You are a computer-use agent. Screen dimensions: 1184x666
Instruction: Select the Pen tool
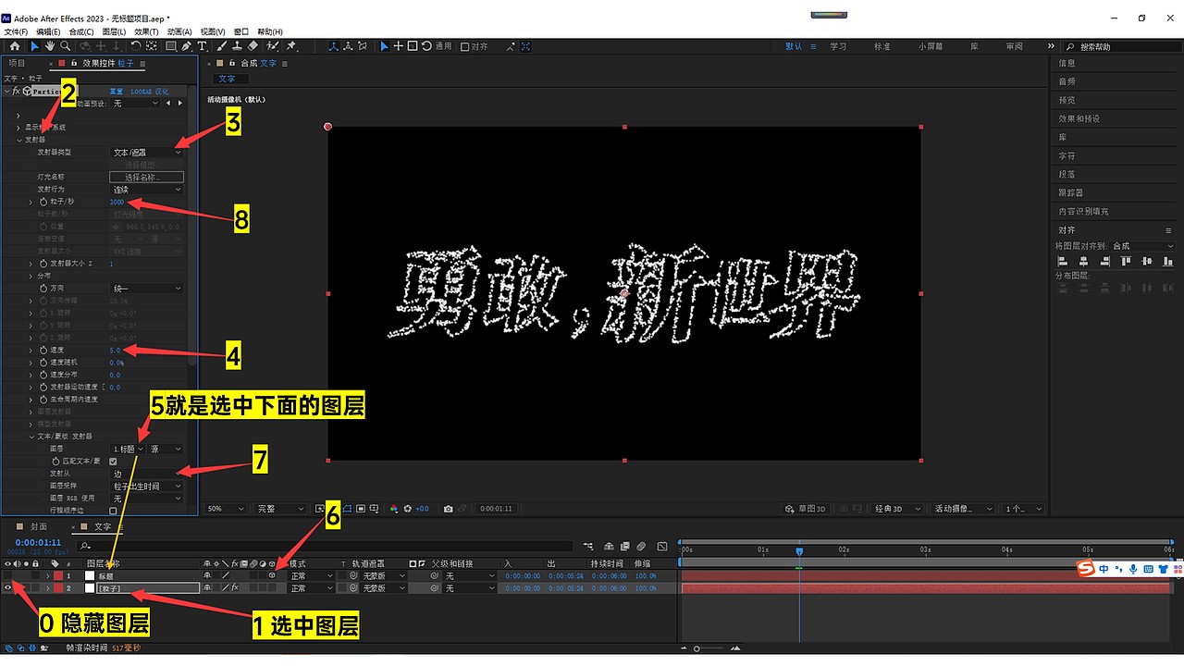[187, 45]
